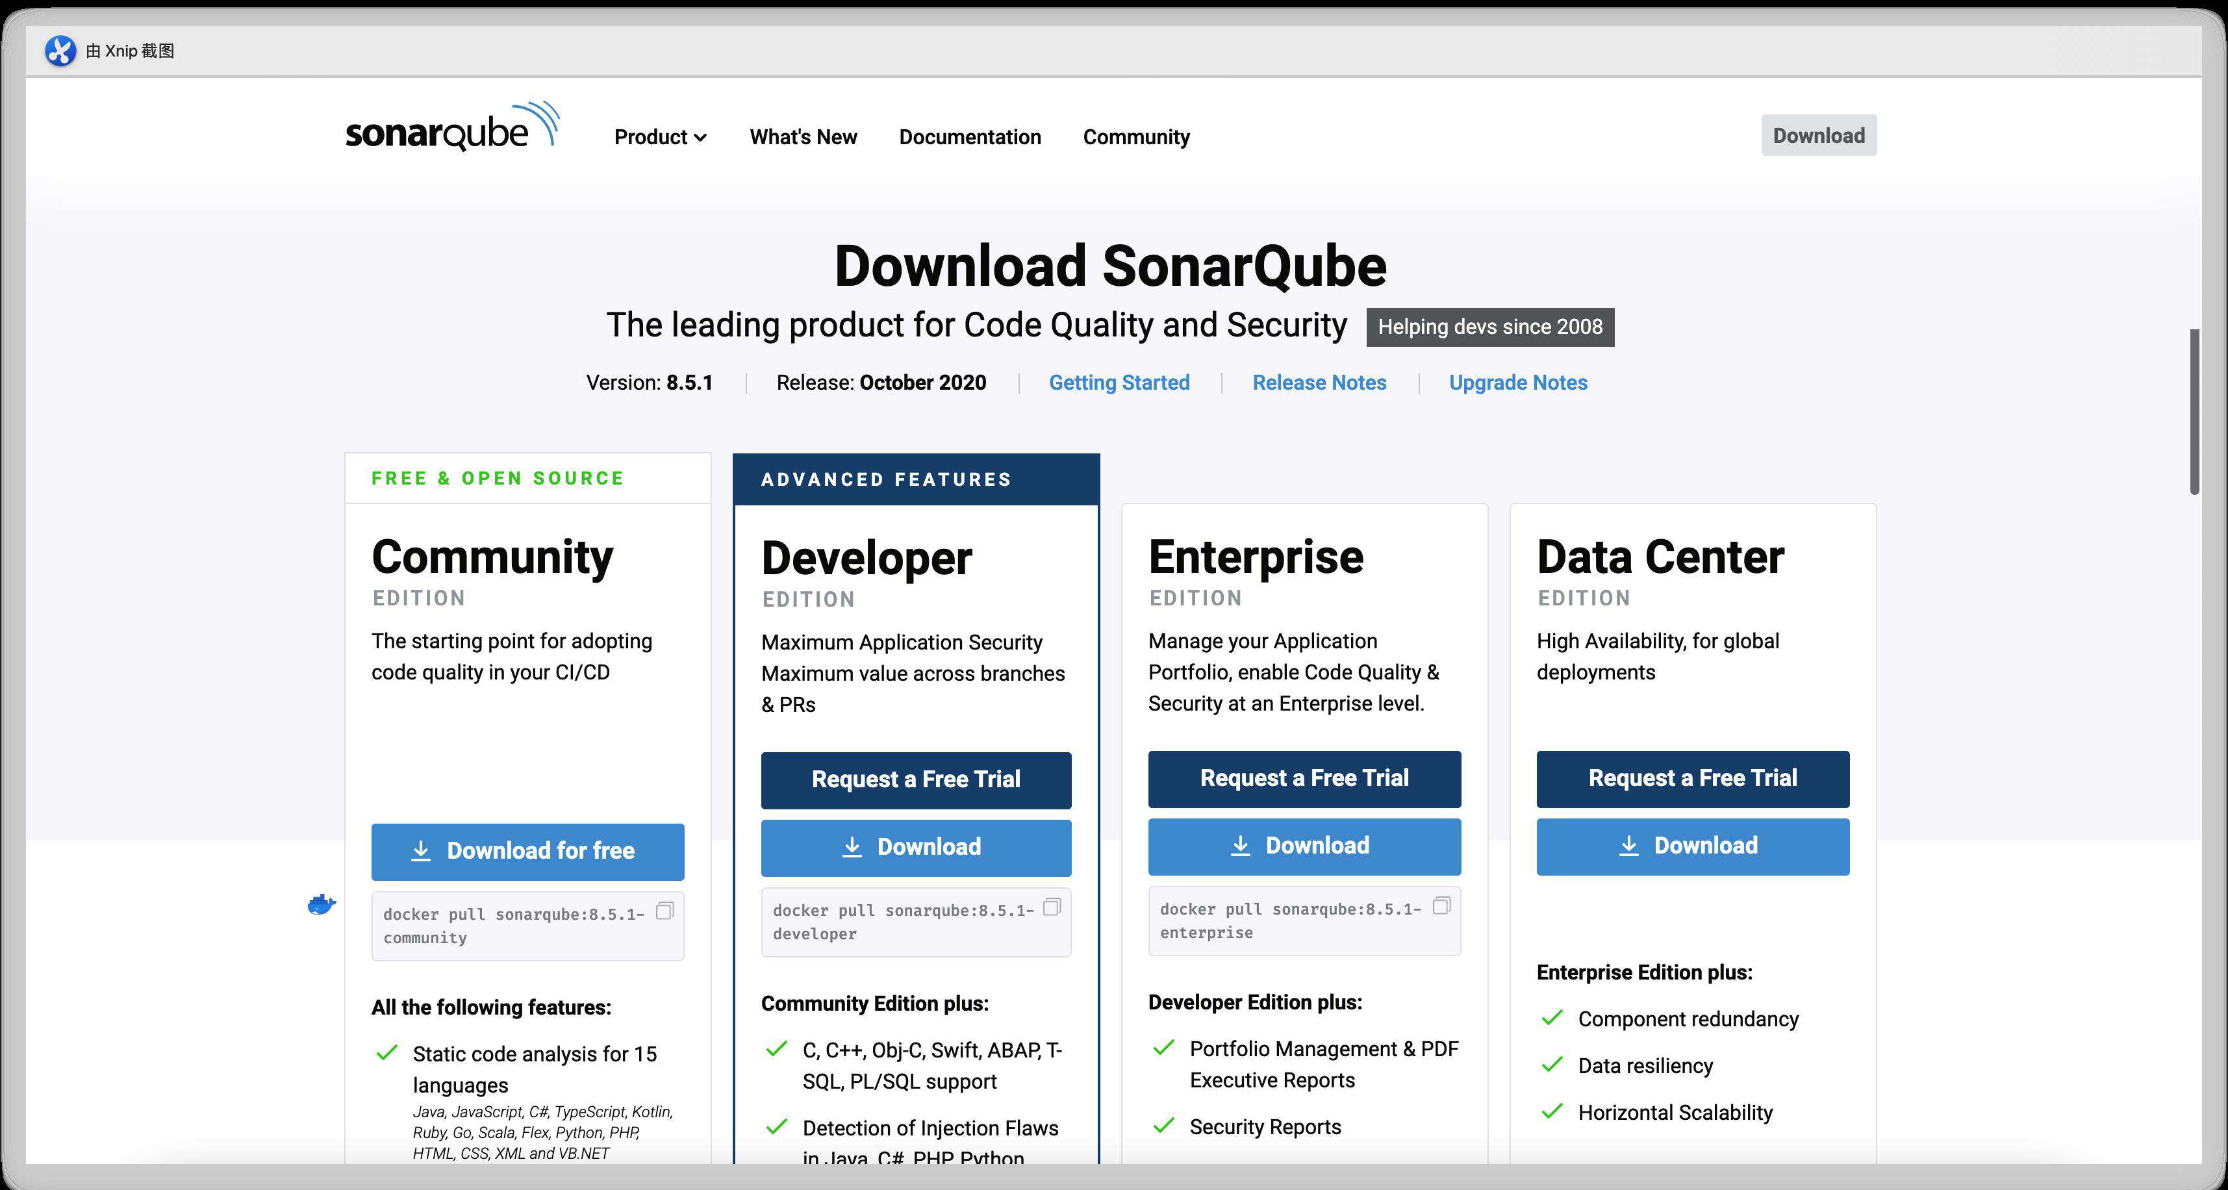Click the 'Portfolio Management & PDF Executive Reports' item
2228x1190 pixels.
[1323, 1064]
